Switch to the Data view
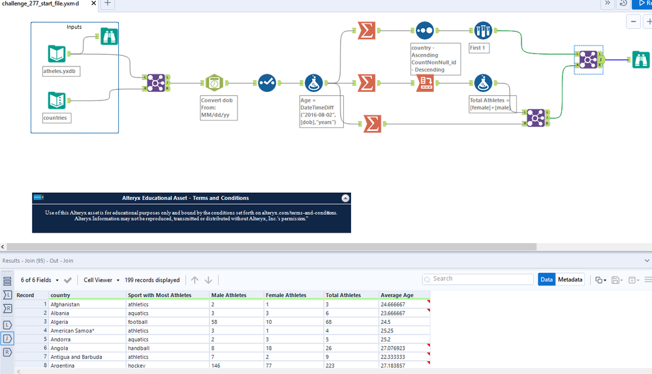652x374 pixels. [x=546, y=280]
